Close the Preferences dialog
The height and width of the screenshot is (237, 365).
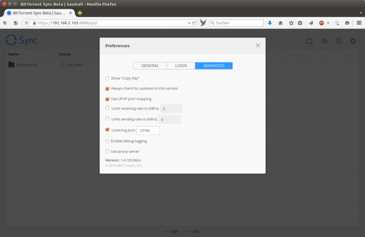coord(258,45)
